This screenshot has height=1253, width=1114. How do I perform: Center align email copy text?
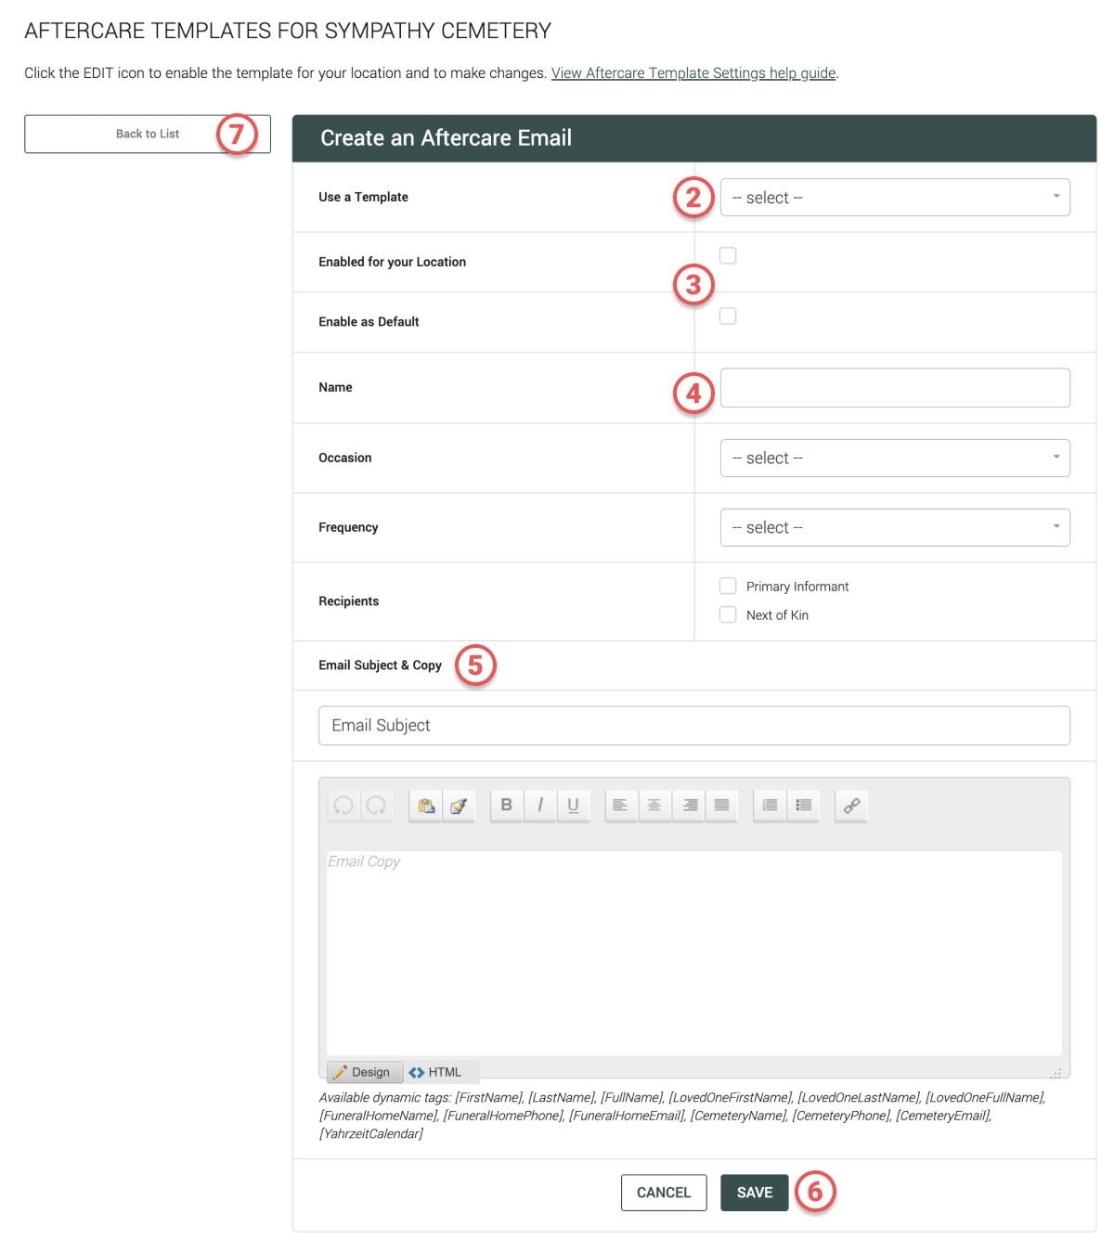pyautogui.click(x=654, y=805)
